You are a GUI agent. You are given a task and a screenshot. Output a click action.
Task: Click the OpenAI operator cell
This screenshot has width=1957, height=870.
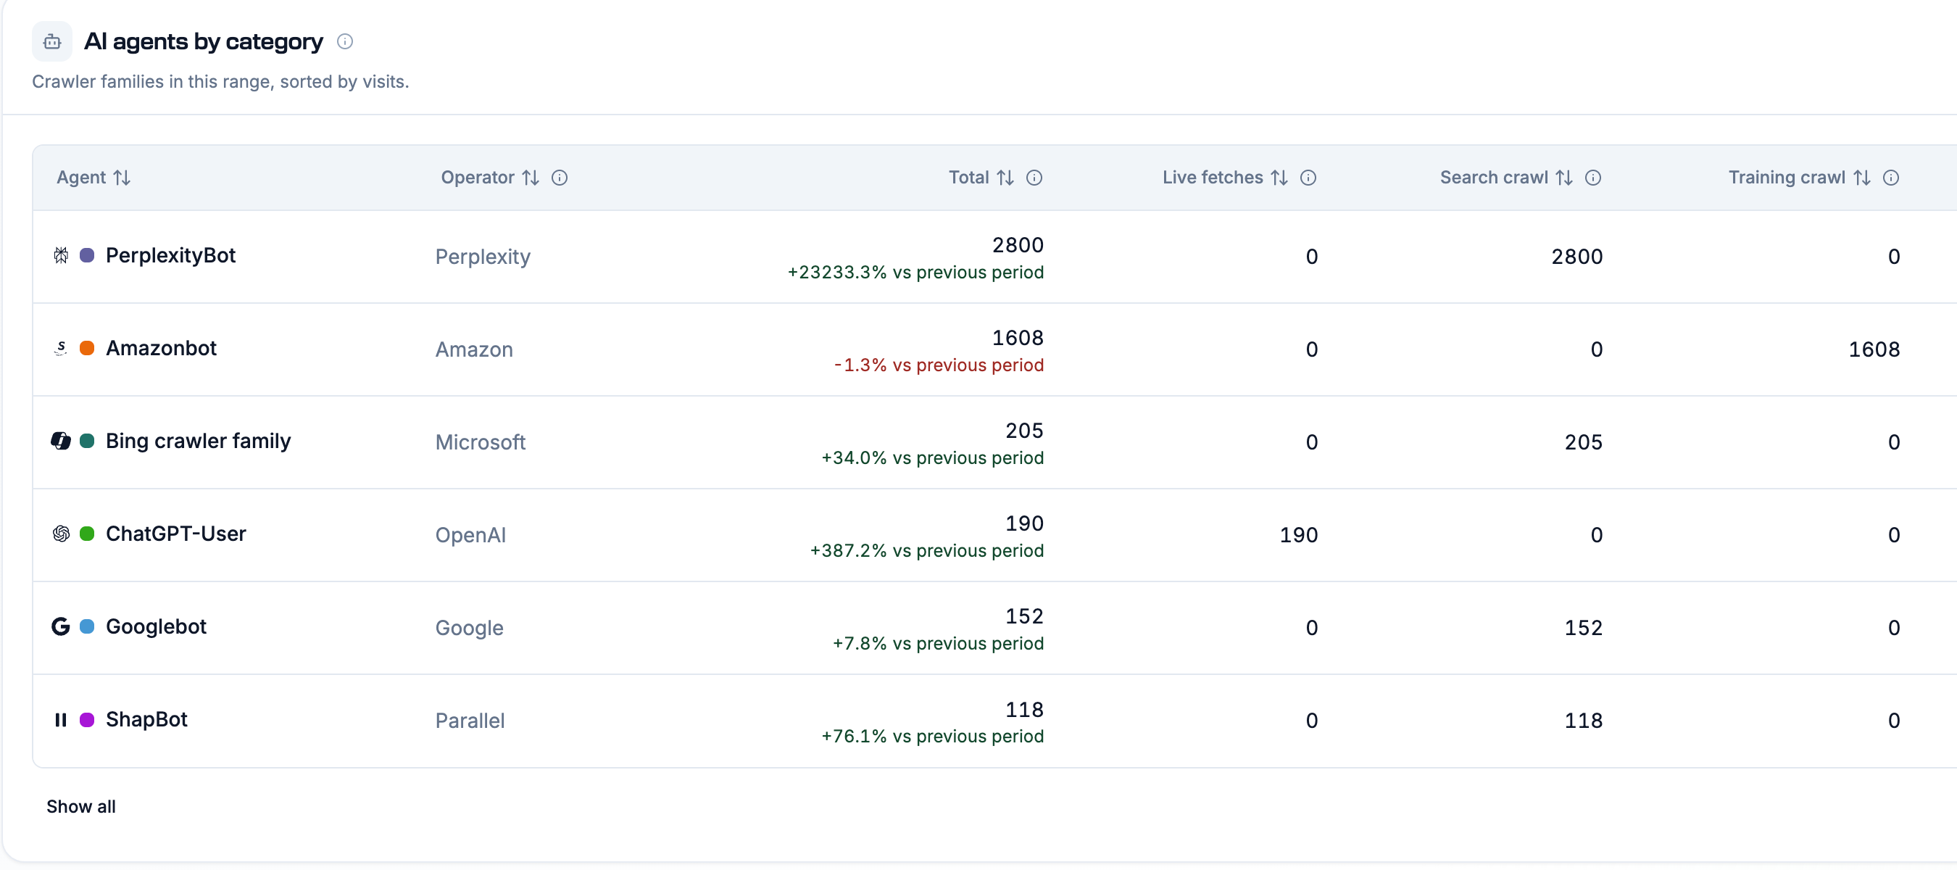(470, 535)
